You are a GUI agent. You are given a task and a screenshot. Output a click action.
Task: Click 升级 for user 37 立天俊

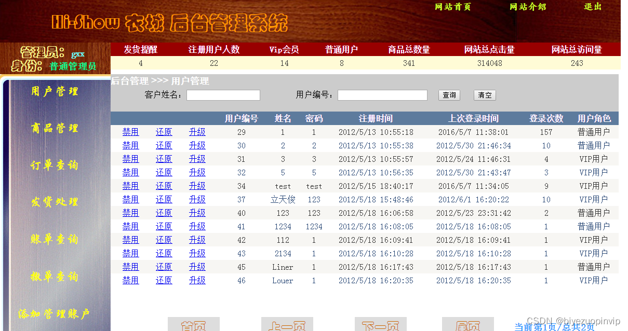click(197, 199)
